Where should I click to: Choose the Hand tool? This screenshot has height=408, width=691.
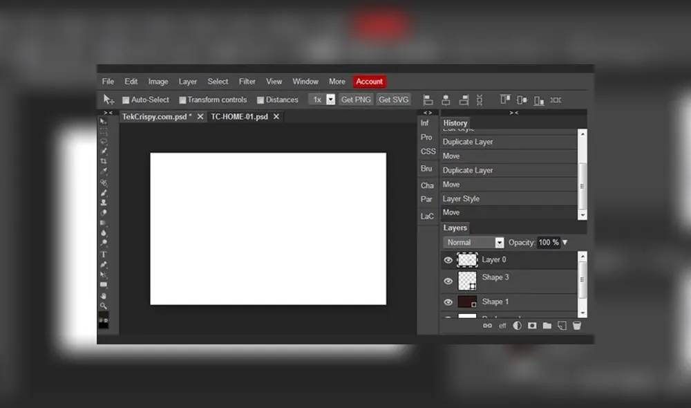click(104, 296)
